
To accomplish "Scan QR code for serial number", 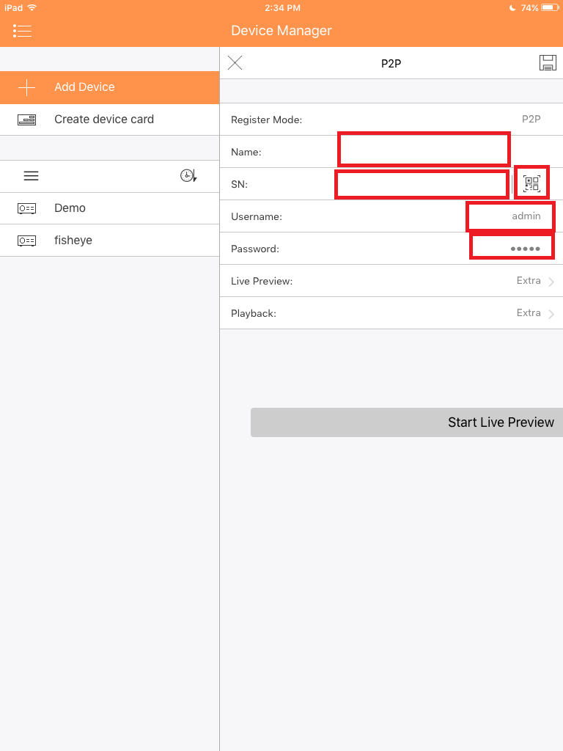I will point(531,183).
